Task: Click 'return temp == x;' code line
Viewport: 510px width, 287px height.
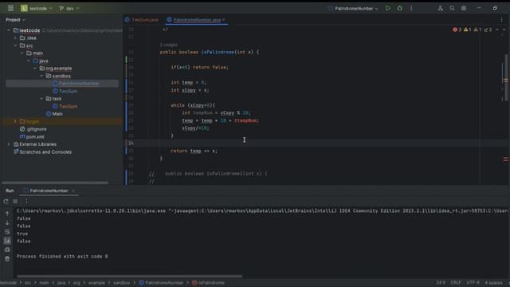Action: [194, 151]
